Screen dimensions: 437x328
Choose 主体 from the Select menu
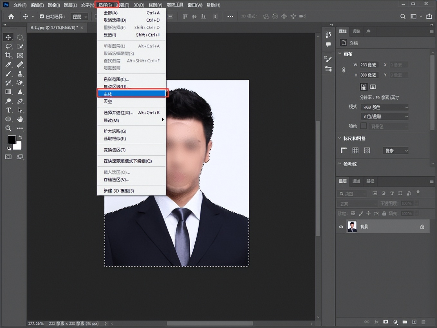108,94
